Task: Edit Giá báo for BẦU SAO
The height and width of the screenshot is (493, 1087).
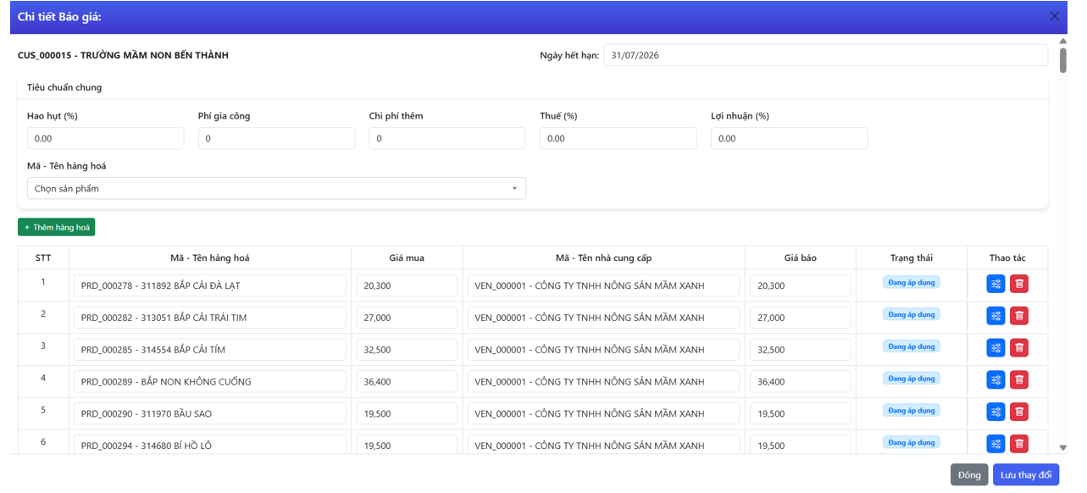Action: (x=801, y=413)
